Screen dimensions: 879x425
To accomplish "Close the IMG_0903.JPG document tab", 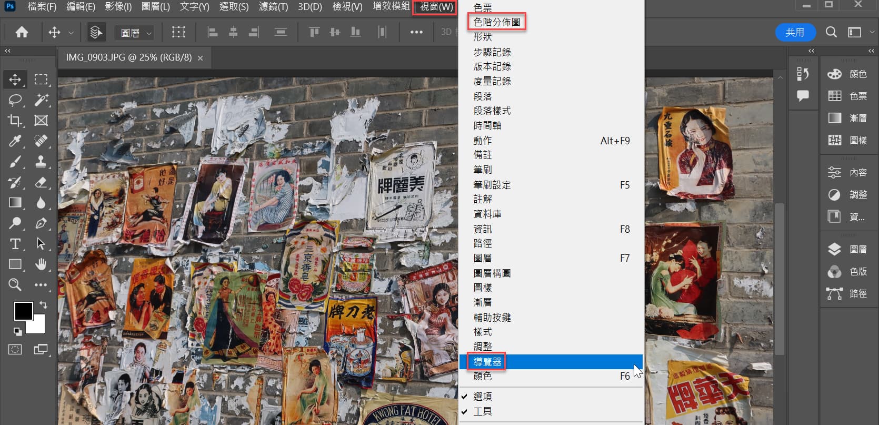I will click(200, 58).
